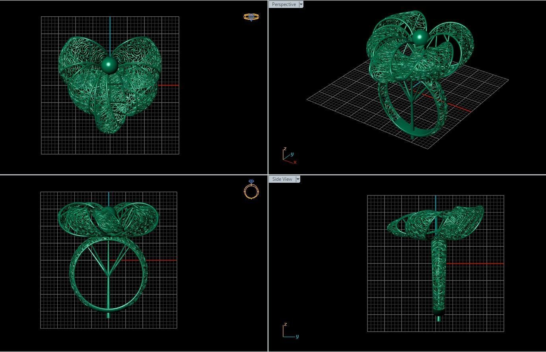
Task: Select the center sphere in top viewport
Action: point(109,65)
